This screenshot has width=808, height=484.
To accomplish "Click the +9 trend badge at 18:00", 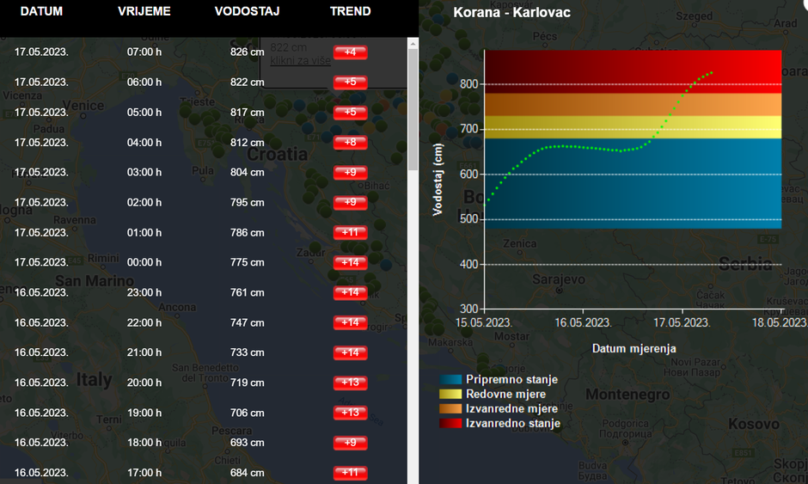I will click(x=350, y=443).
